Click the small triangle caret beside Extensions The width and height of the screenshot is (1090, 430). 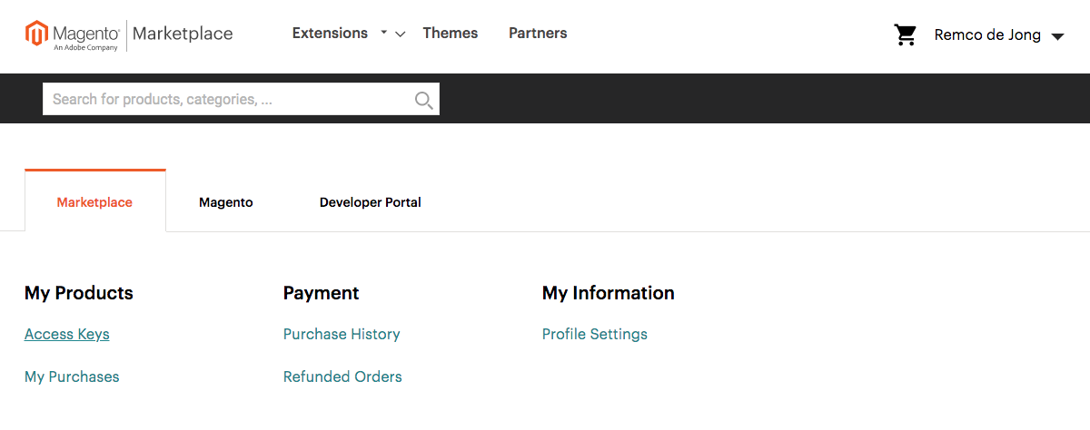pos(383,33)
